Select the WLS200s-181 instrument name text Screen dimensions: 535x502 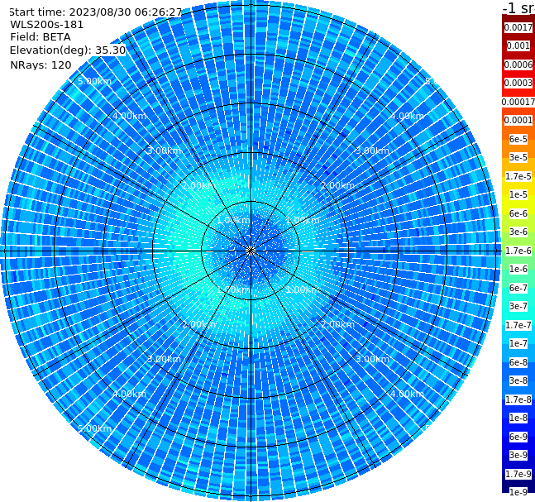pos(47,25)
